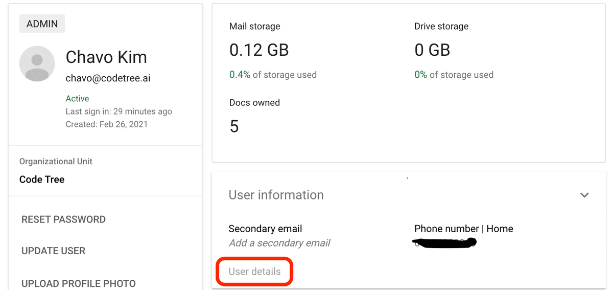613x290 pixels.
Task: Click RESET PASSWORD action
Action: (x=63, y=219)
